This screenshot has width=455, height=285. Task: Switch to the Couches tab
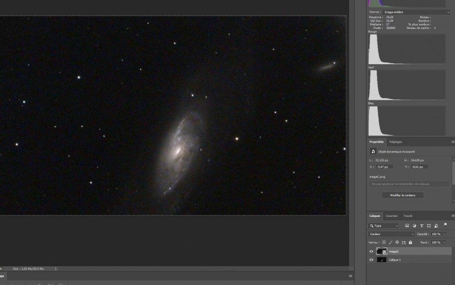(391, 216)
